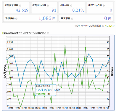Select the vertical 予想収益 right axis title
The width and height of the screenshot is (116, 112).
[112, 71]
